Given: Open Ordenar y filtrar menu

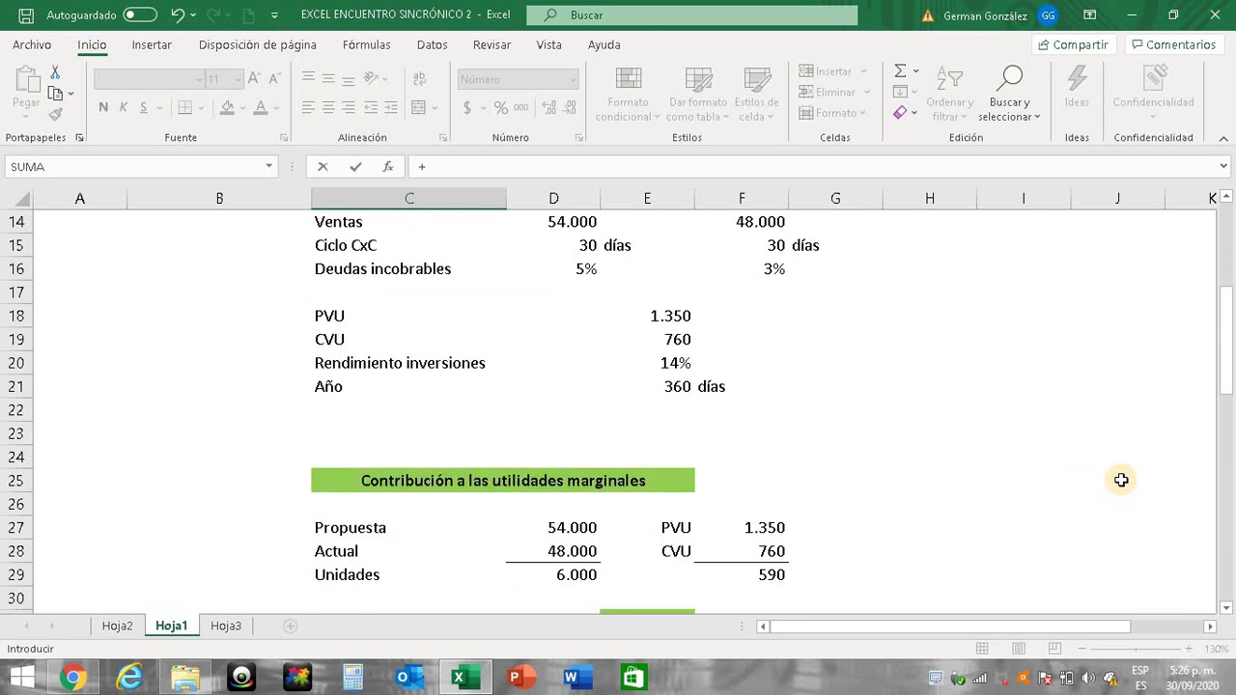Looking at the screenshot, I should [949, 95].
